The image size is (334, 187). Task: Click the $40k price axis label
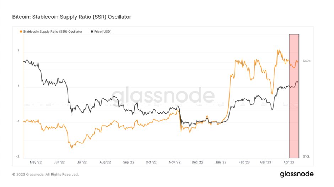pyautogui.click(x=306, y=61)
